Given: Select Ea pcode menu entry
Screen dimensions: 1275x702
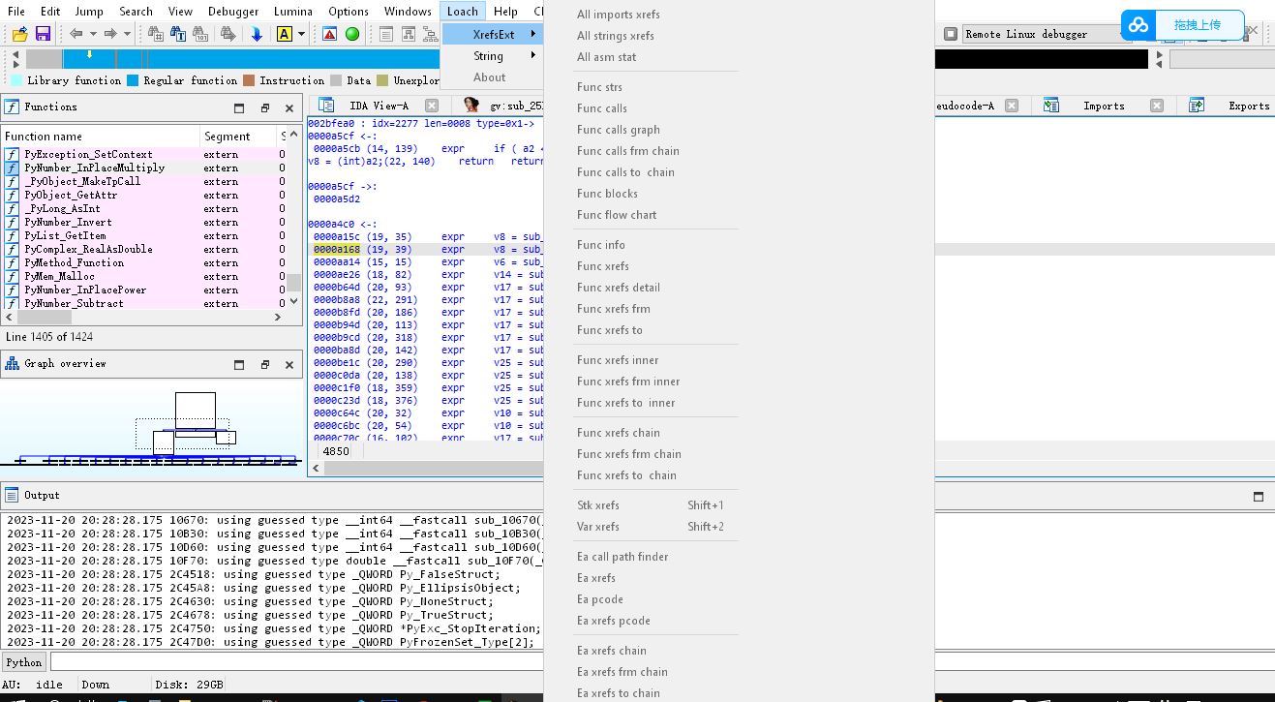Looking at the screenshot, I should point(600,599).
